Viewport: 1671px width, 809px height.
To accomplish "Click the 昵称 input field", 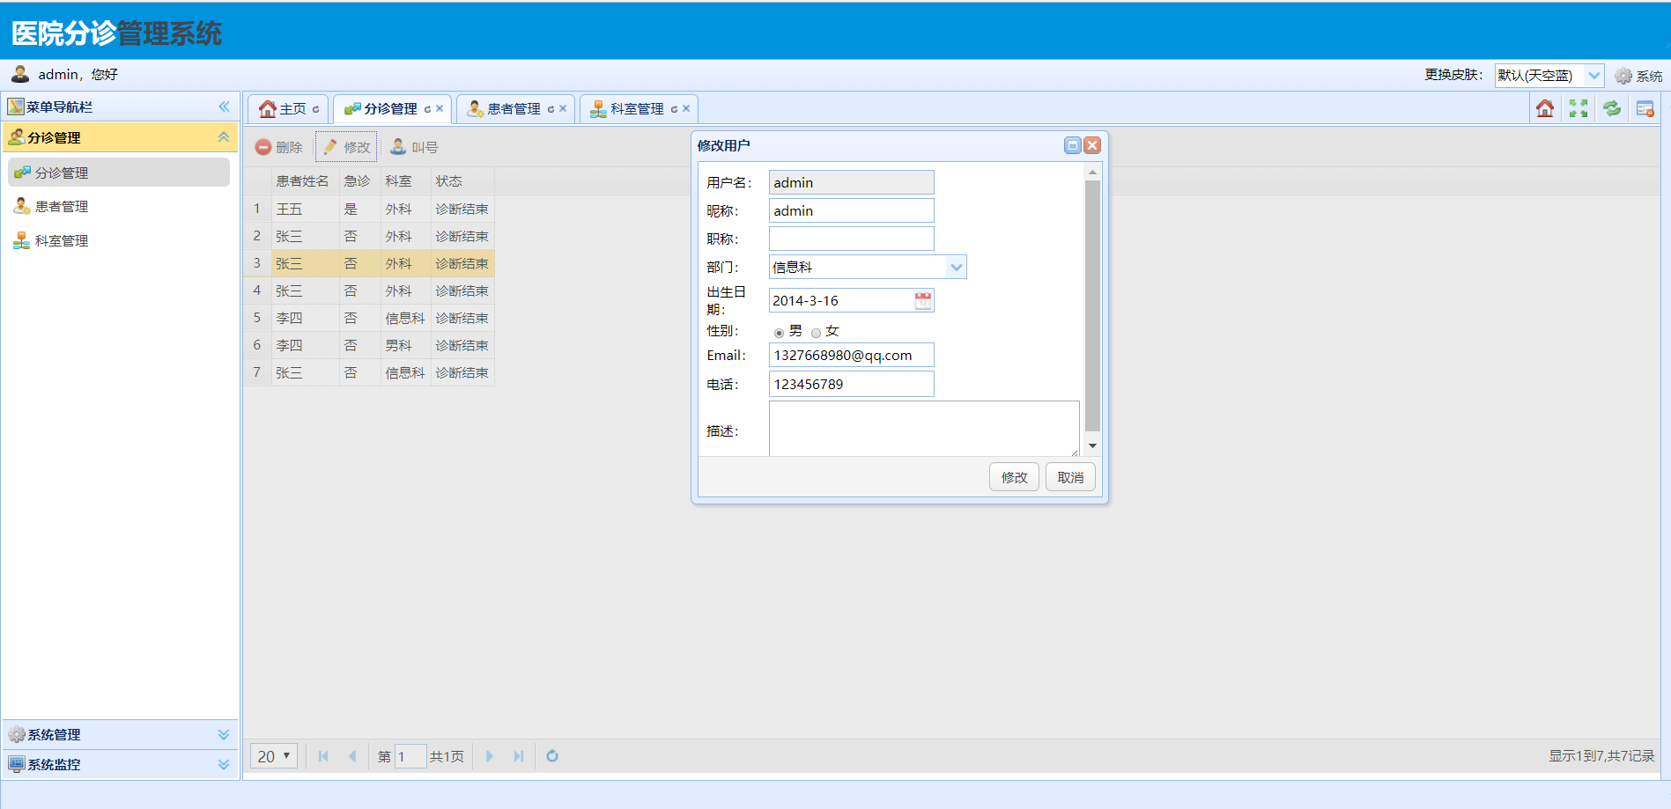I will click(x=851, y=210).
